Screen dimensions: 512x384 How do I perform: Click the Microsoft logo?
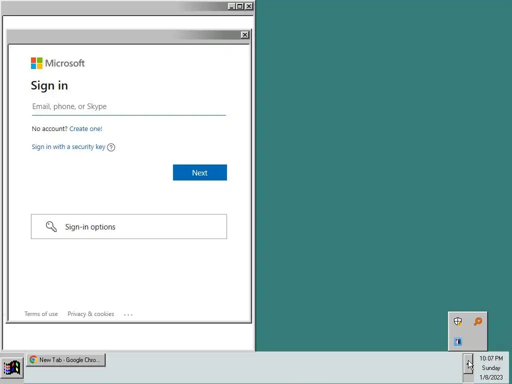click(x=58, y=63)
